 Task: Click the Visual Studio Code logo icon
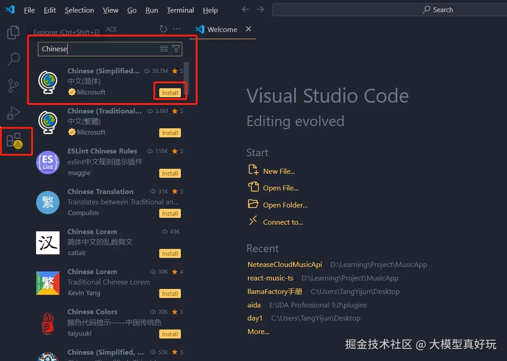[9, 9]
